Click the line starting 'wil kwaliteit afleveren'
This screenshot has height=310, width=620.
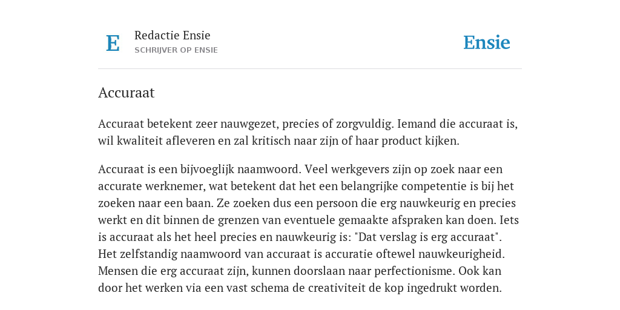point(279,140)
